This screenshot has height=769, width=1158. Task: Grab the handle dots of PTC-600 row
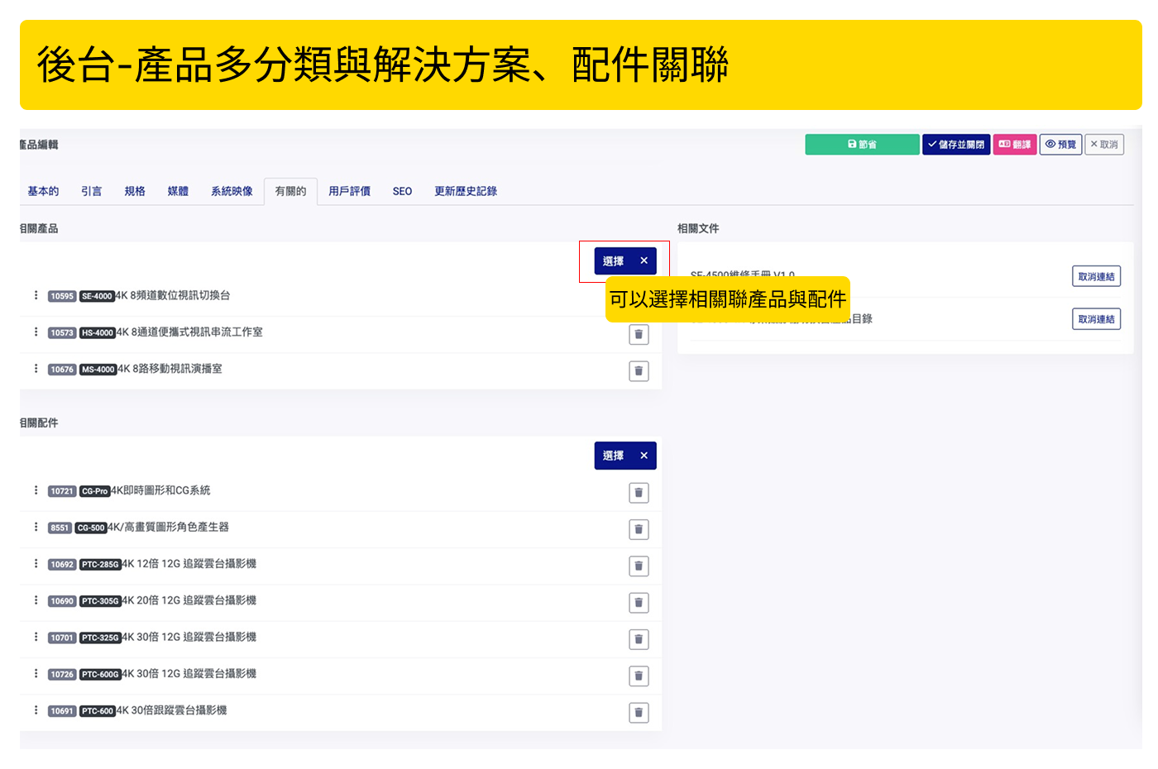[x=36, y=710]
